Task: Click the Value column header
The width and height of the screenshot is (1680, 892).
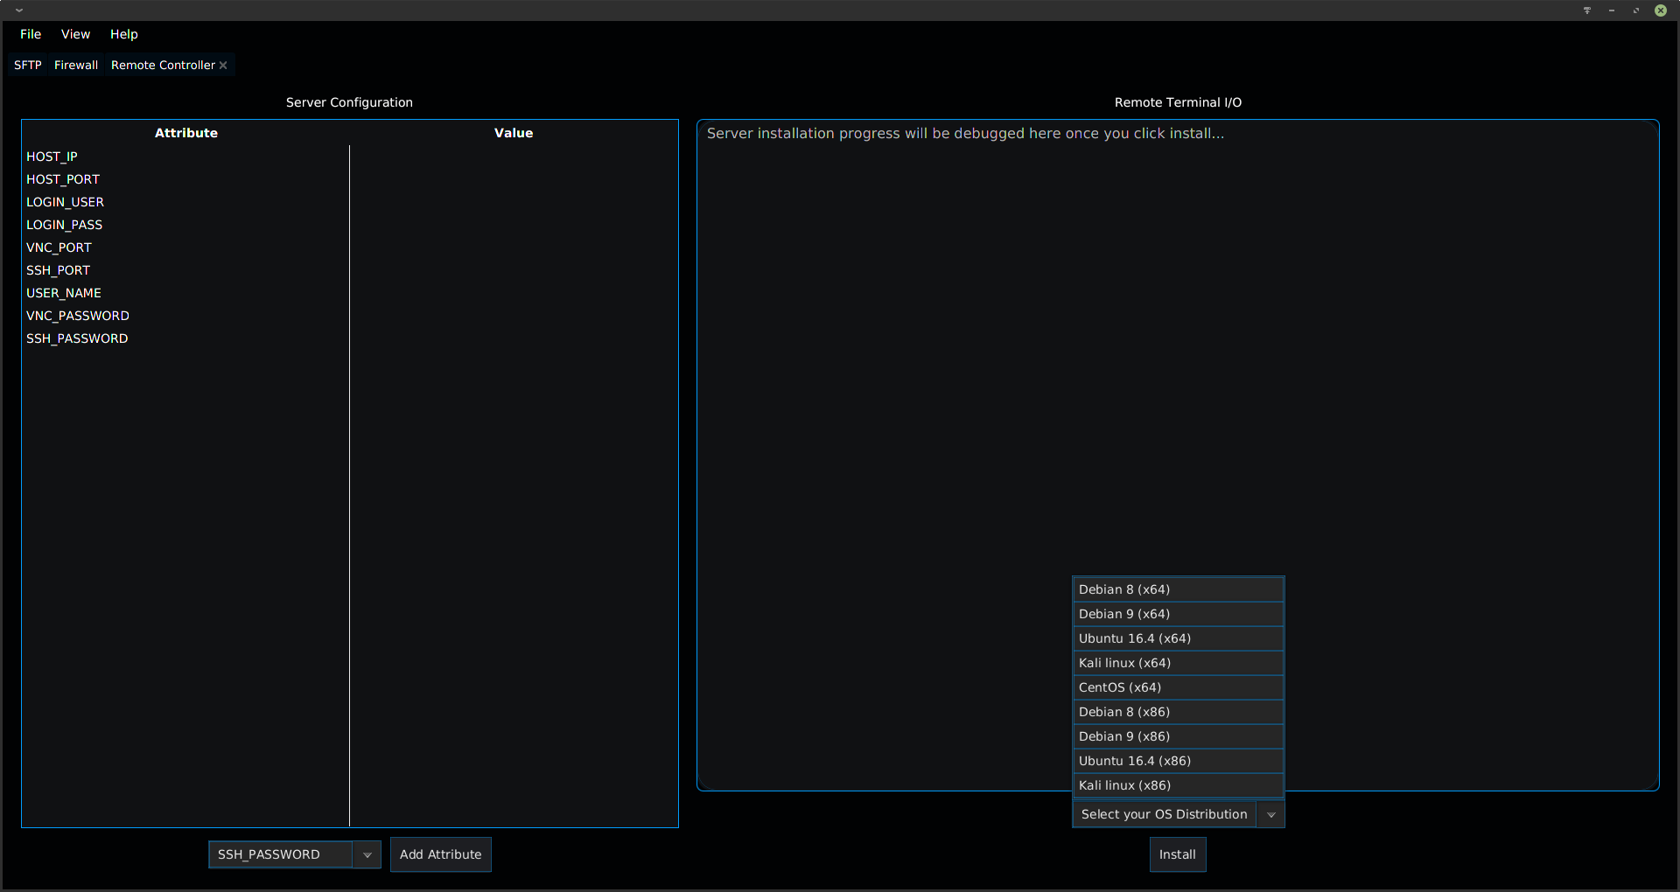Action: pyautogui.click(x=514, y=133)
